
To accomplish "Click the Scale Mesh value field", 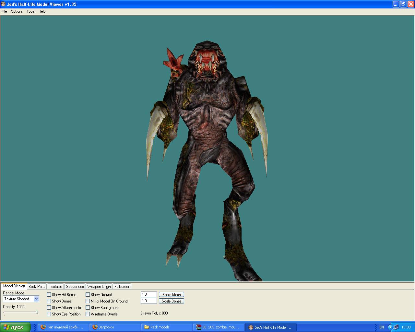I will (149, 294).
